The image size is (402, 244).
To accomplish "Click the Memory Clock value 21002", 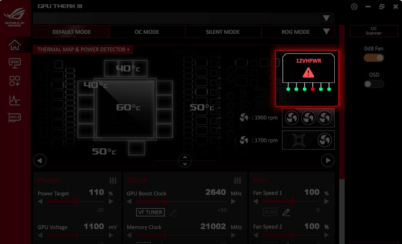I will pyautogui.click(x=213, y=226).
